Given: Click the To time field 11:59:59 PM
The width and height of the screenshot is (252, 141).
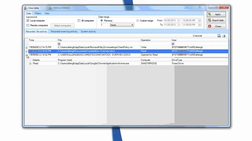Looking at the screenshot, I should (x=189, y=25).
